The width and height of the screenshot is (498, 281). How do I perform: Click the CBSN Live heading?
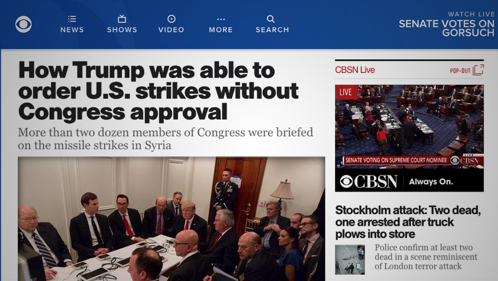point(354,70)
